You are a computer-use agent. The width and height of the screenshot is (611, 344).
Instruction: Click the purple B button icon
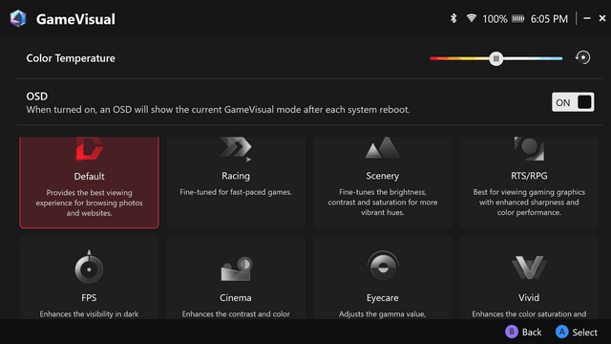(x=512, y=332)
